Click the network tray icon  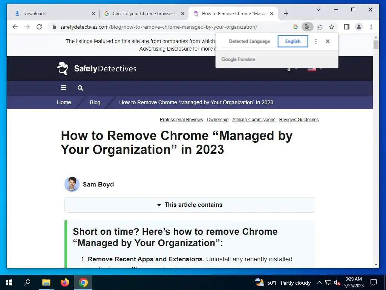pyautogui.click(x=328, y=282)
